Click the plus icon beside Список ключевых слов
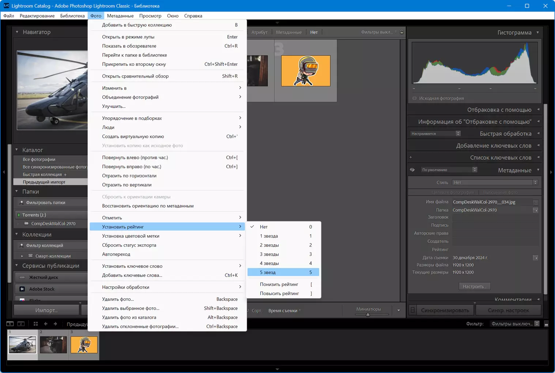 click(x=411, y=157)
